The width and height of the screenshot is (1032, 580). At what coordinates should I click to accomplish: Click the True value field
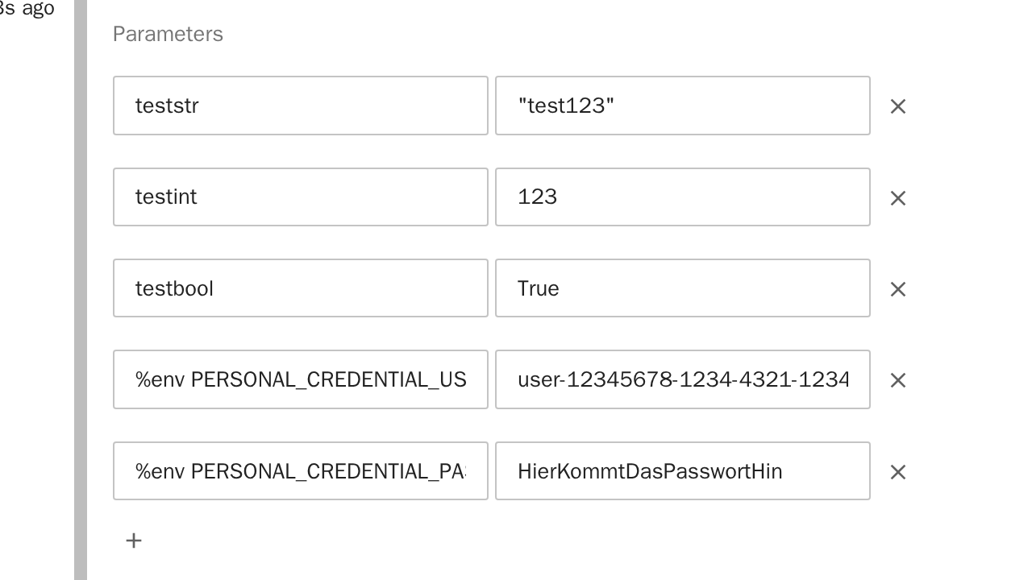pyautogui.click(x=682, y=288)
